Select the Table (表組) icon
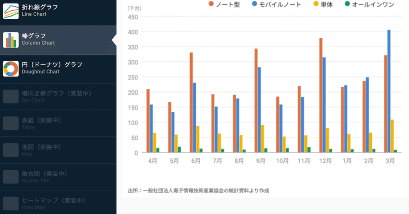Viewport: 409px width, 214px height. (11, 123)
